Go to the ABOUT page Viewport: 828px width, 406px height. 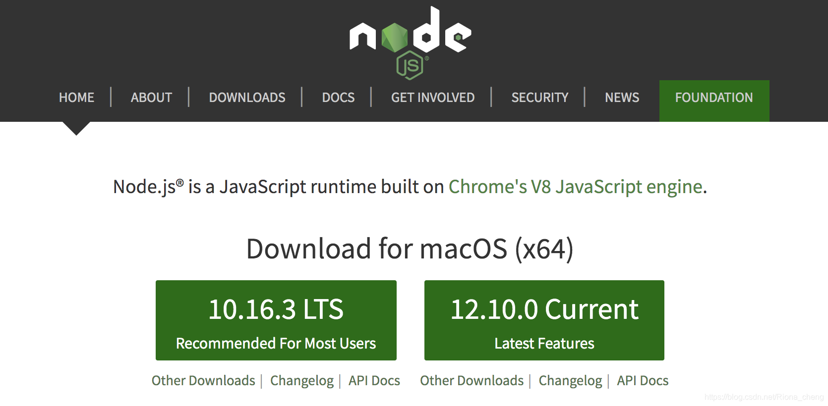click(151, 98)
